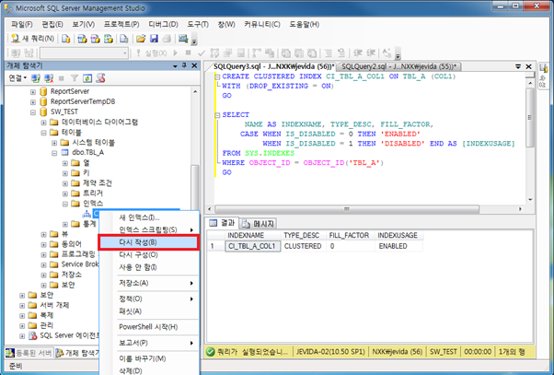
Task: Collapse the dbo.TBL_A table node
Action: (x=54, y=154)
